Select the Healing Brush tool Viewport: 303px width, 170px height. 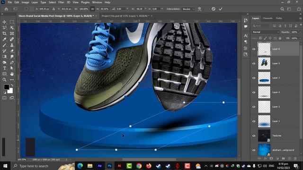(12, 39)
